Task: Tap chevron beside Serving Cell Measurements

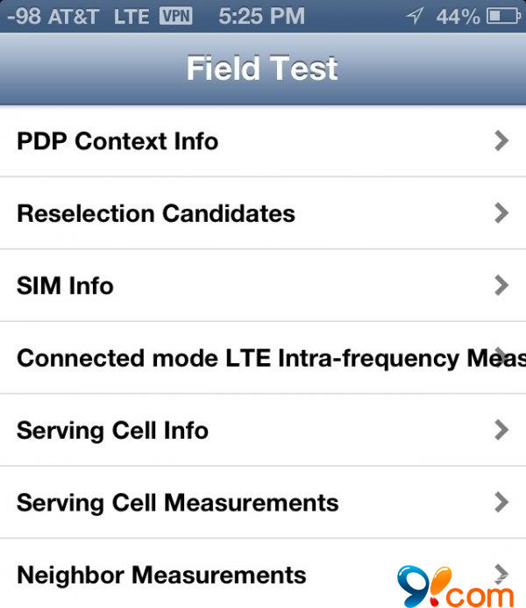Action: pyautogui.click(x=501, y=503)
